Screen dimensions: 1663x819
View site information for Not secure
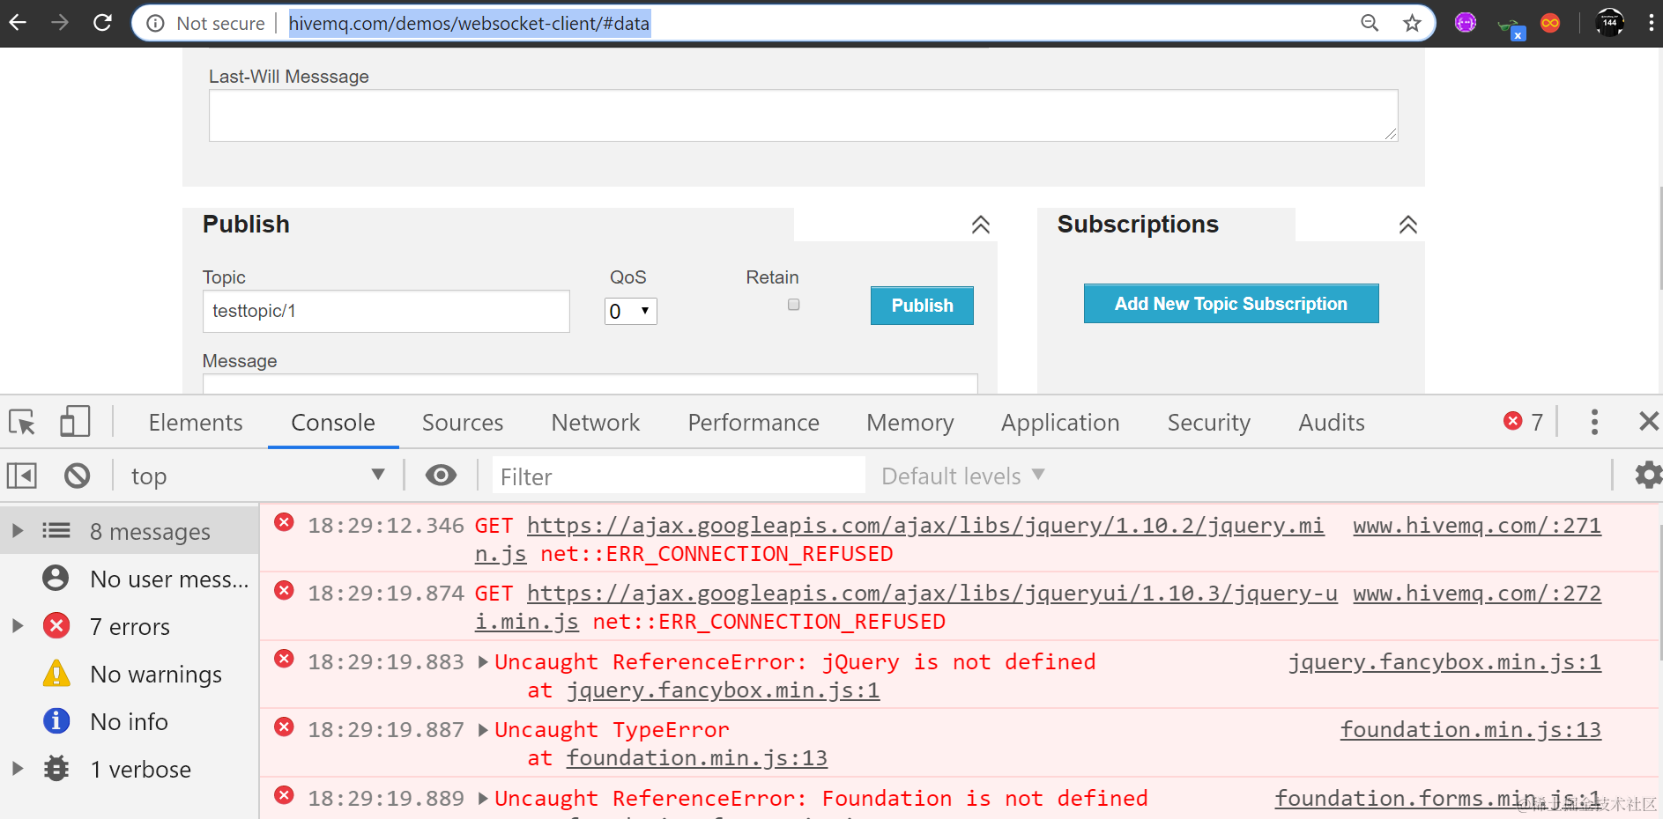pos(206,24)
